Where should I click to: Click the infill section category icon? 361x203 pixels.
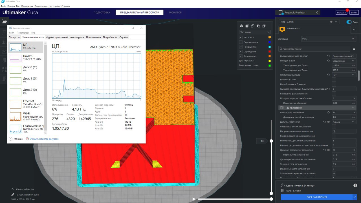(x=282, y=108)
